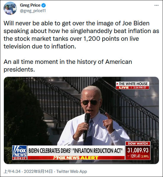The image size is (163, 177).
Task: Click the blue verified badge
Action: 44,5
